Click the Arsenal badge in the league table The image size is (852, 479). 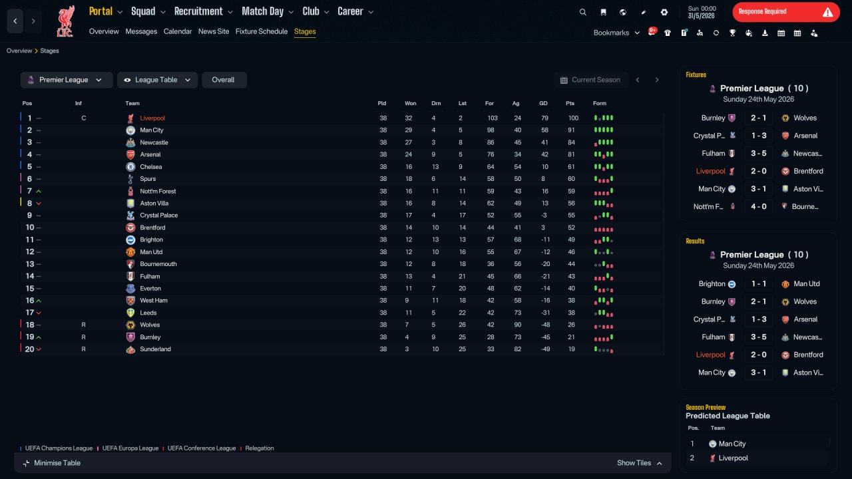coord(130,154)
